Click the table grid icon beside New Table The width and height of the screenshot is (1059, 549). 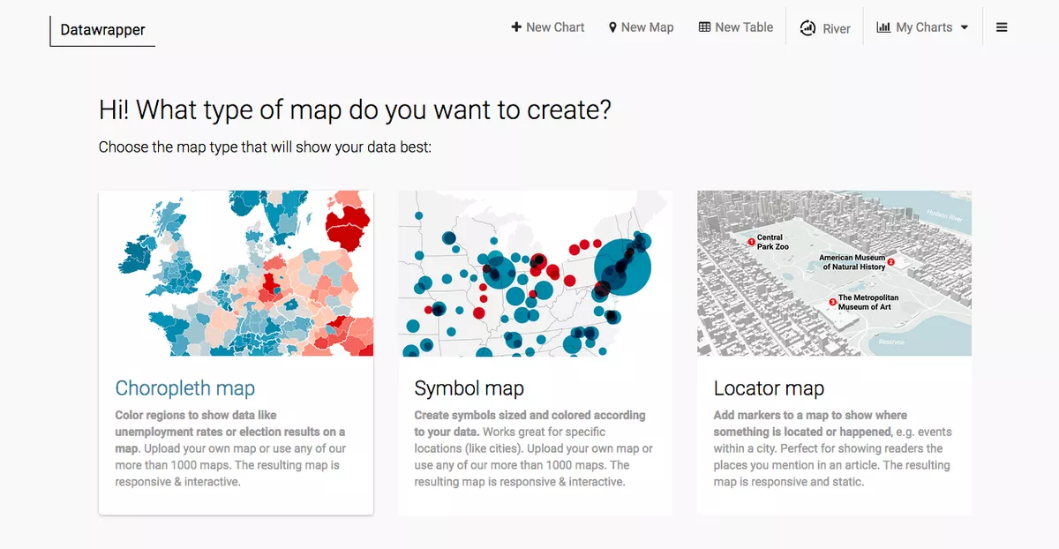704,27
